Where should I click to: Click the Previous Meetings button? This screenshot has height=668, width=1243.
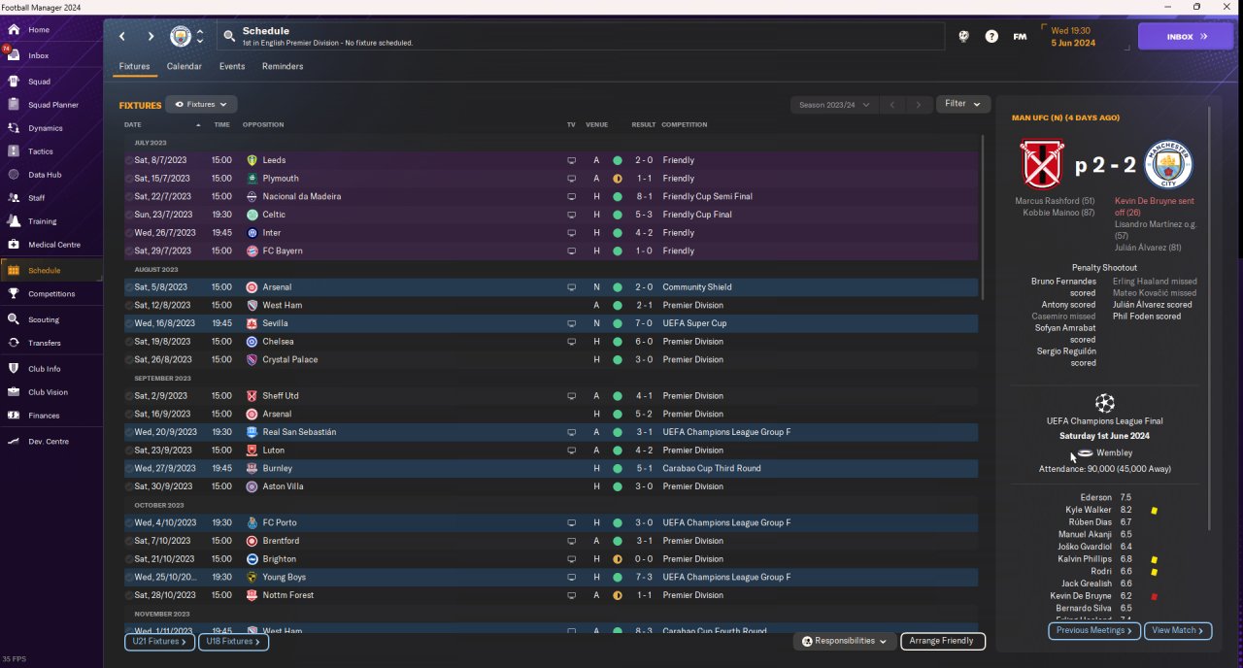(1094, 630)
